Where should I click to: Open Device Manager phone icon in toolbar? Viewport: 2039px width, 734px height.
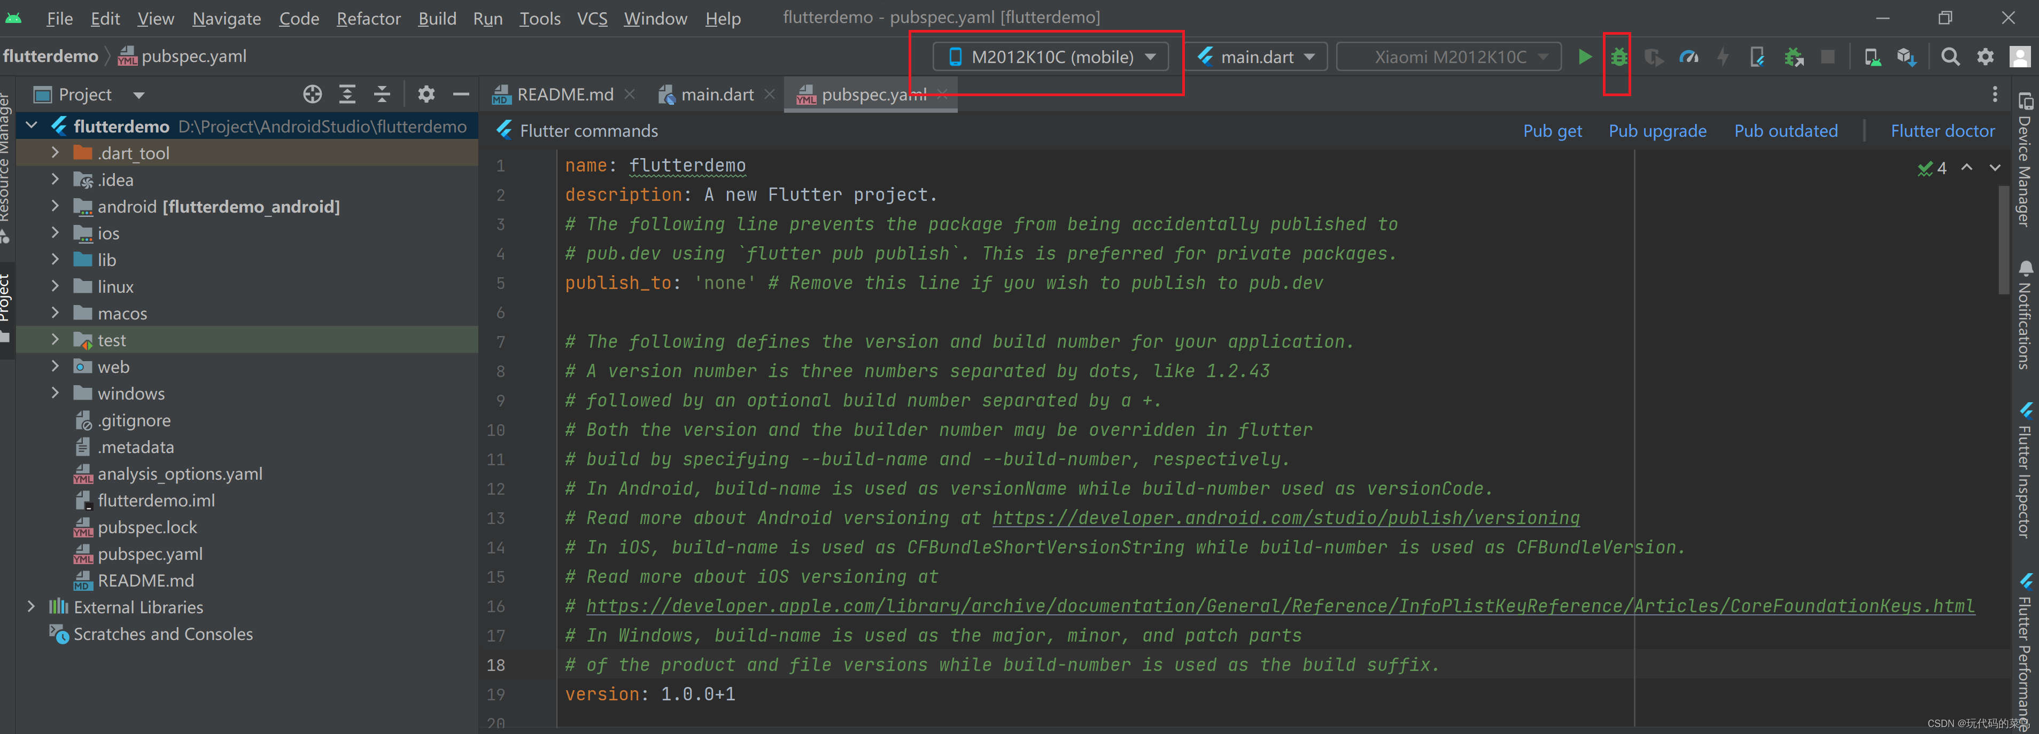tap(1872, 57)
